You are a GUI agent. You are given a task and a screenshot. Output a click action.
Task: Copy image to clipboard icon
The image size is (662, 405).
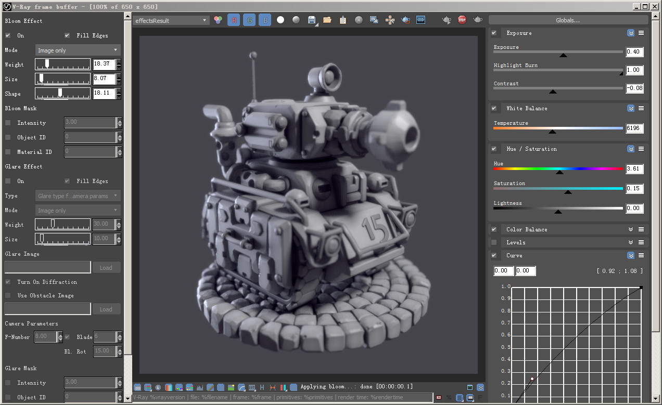click(x=343, y=20)
